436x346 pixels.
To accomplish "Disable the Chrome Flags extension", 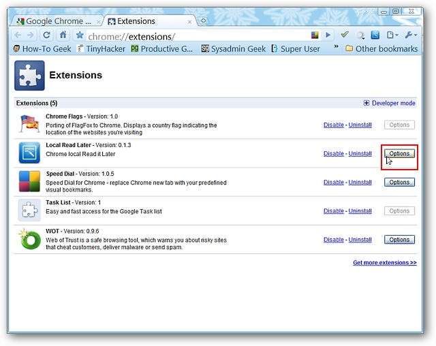I will 334,125.
